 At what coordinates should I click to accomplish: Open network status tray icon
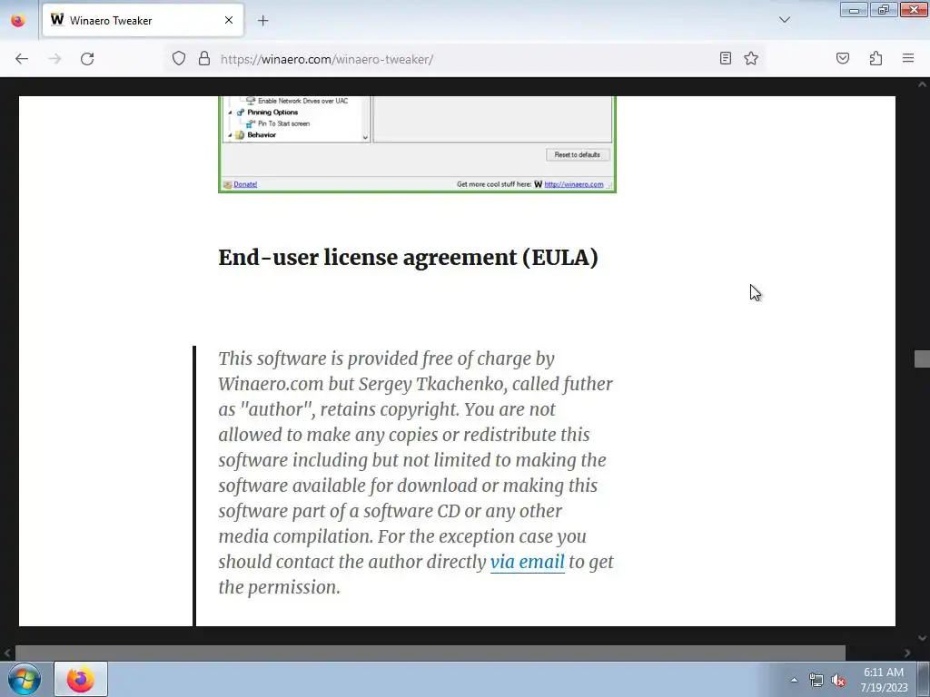tap(816, 680)
